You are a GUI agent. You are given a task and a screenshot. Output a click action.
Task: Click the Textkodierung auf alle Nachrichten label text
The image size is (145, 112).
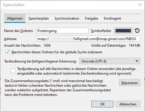point(76,71)
